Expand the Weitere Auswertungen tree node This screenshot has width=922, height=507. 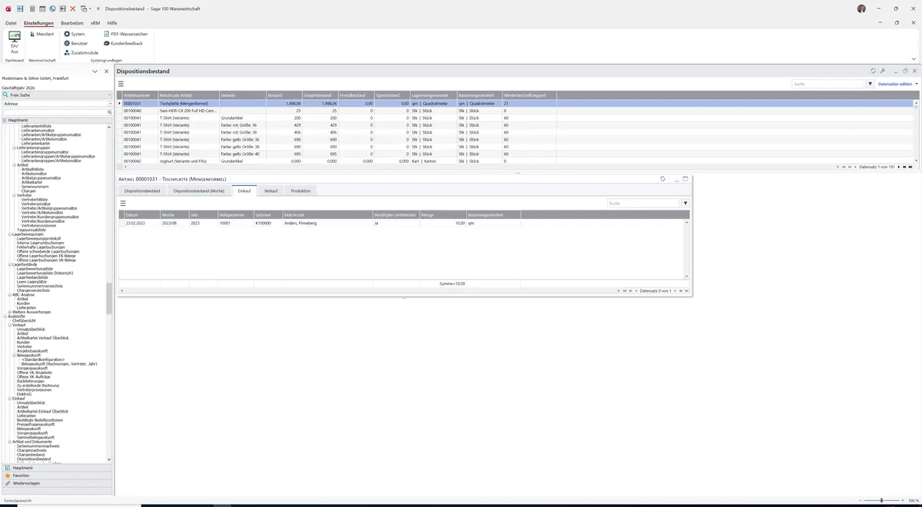coord(10,312)
